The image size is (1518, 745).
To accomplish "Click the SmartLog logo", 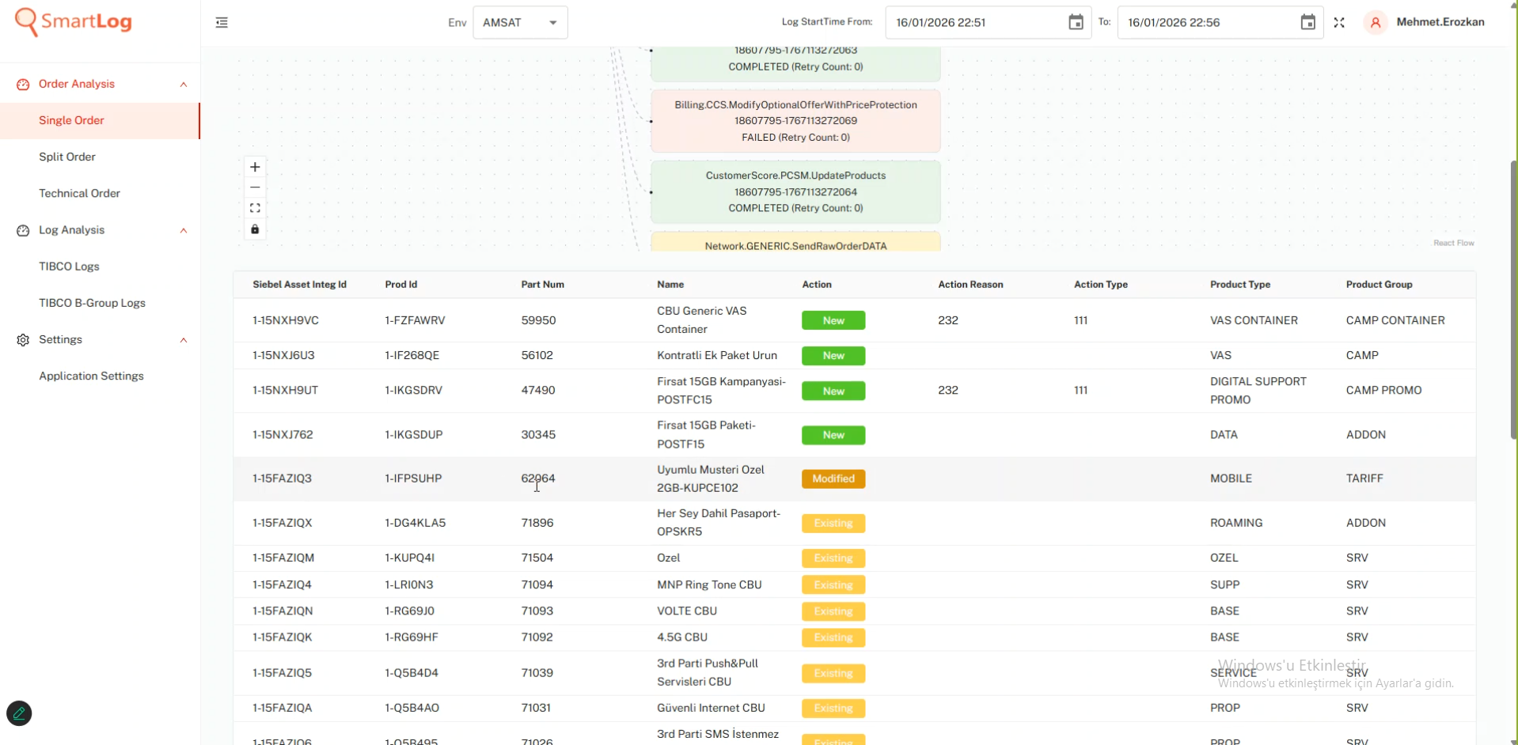I will click(74, 22).
